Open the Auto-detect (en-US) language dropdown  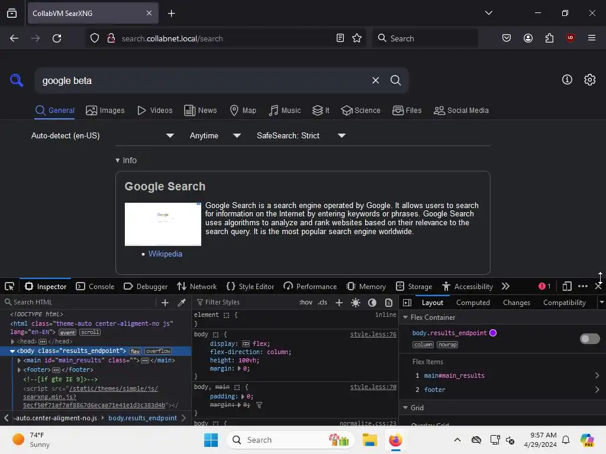[x=102, y=135]
